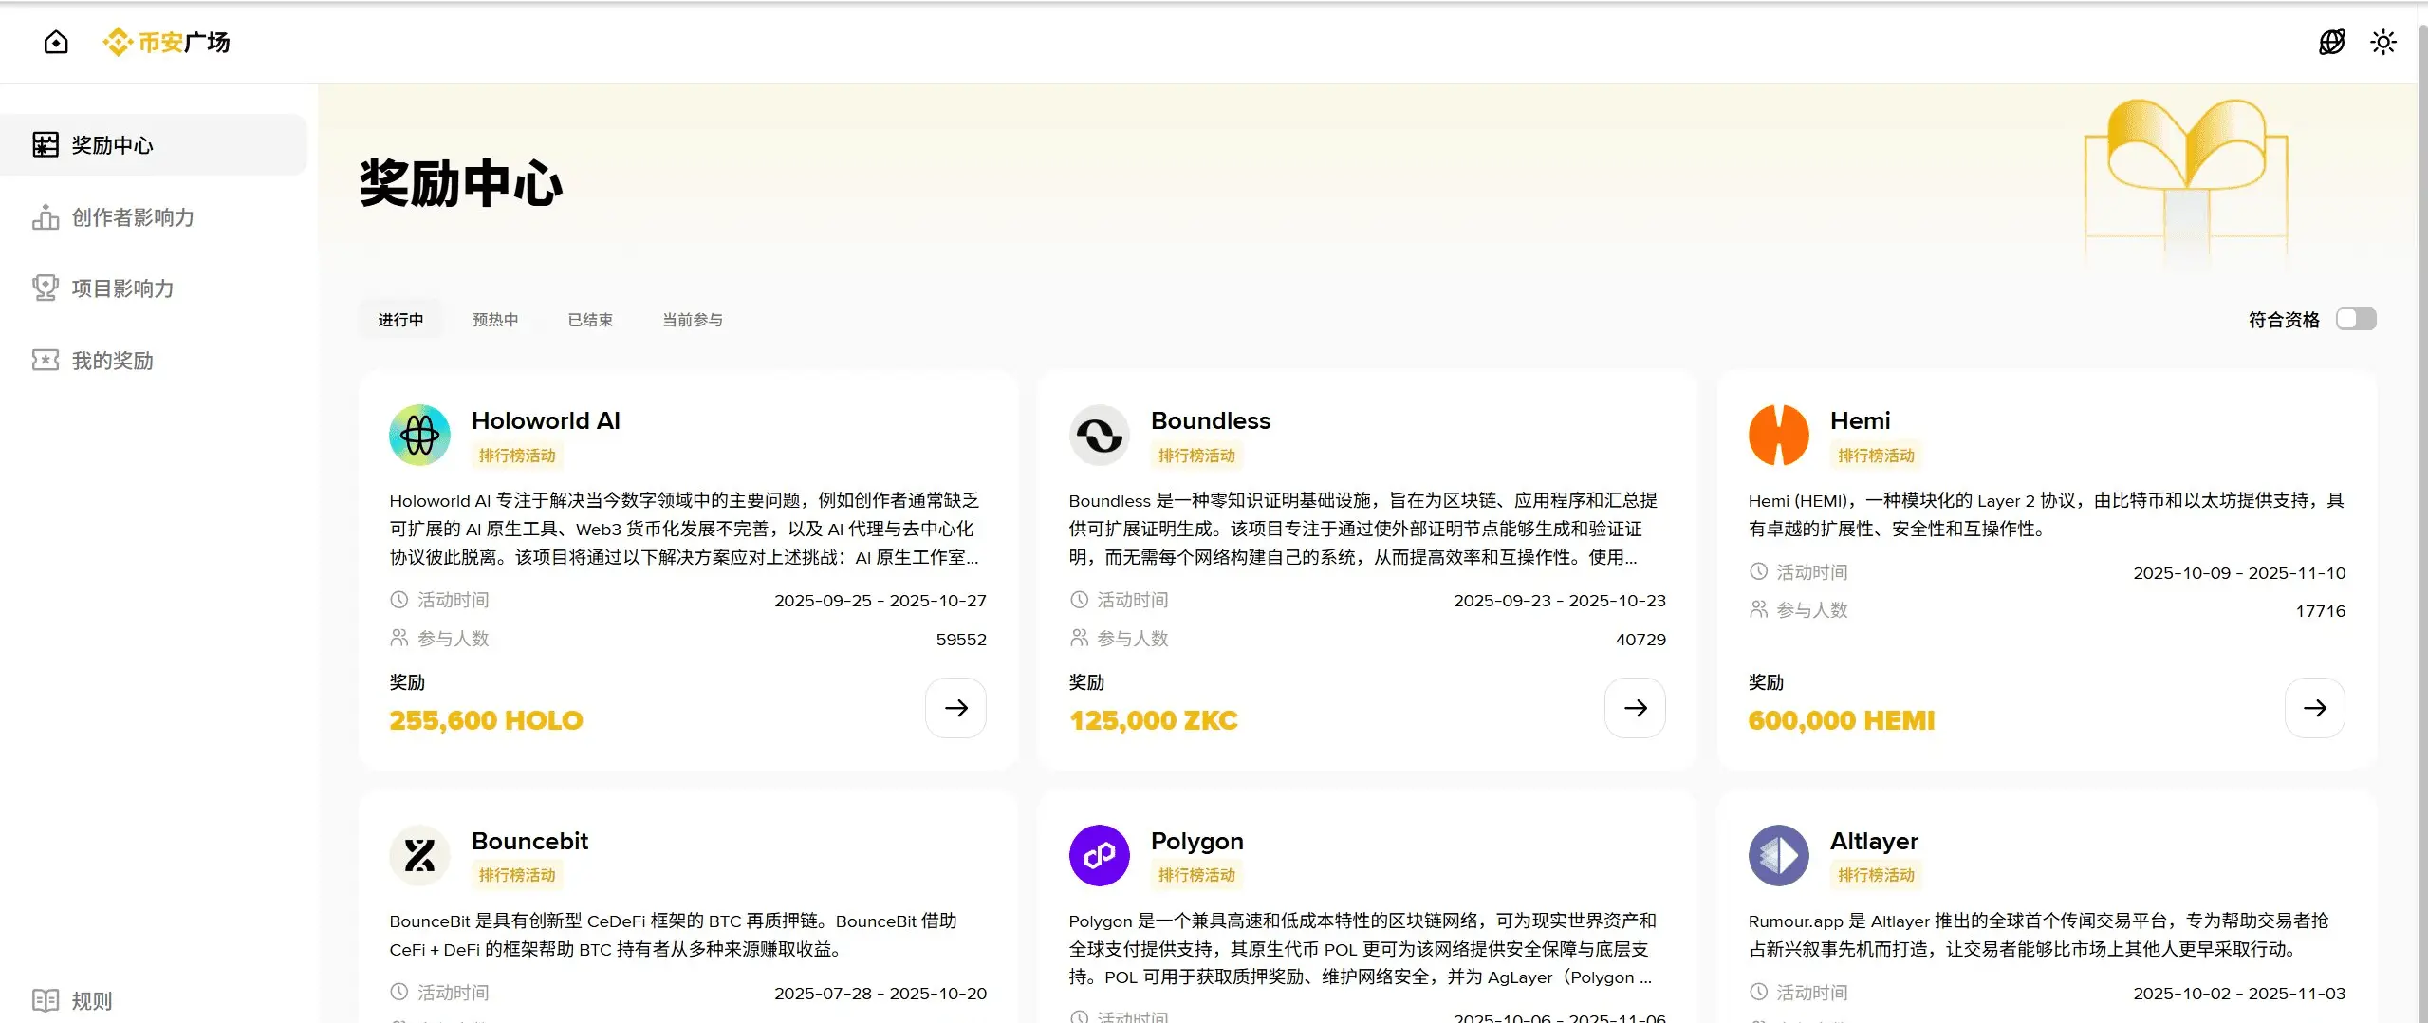Click participant count 59552
Image resolution: width=2428 pixels, height=1023 pixels.
click(x=961, y=640)
